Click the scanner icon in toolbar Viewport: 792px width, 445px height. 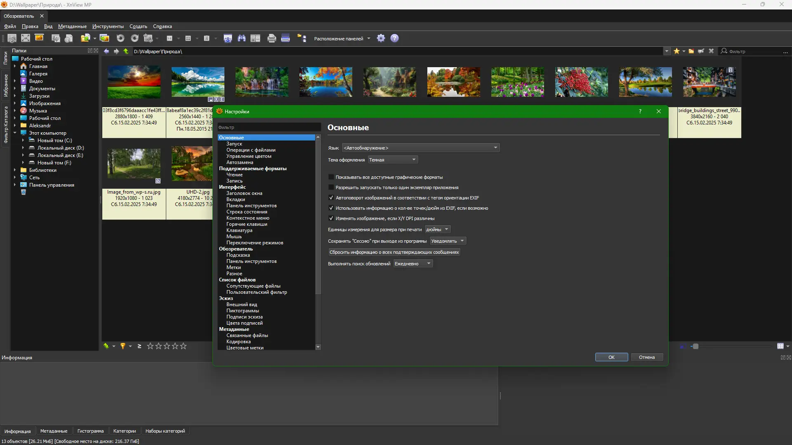pyautogui.click(x=285, y=38)
